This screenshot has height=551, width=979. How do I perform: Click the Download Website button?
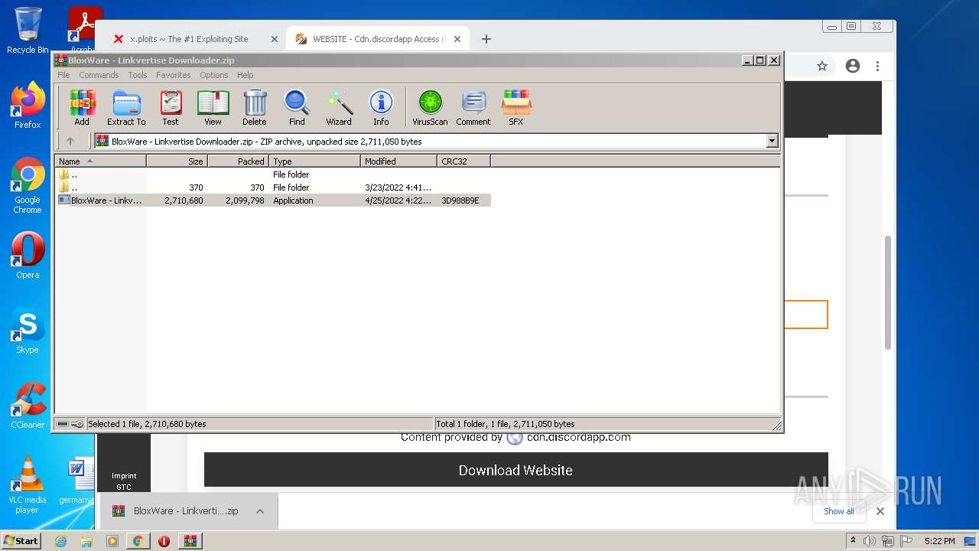coord(516,470)
